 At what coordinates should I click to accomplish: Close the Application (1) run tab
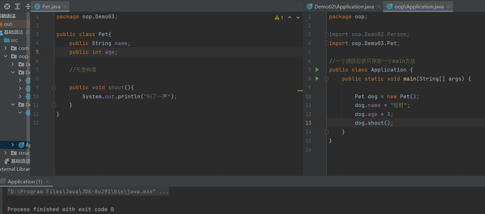[x=47, y=182]
